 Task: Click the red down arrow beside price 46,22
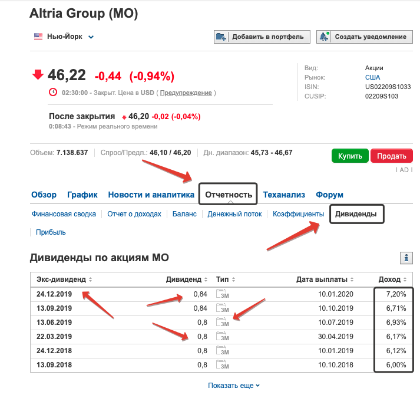coord(38,74)
